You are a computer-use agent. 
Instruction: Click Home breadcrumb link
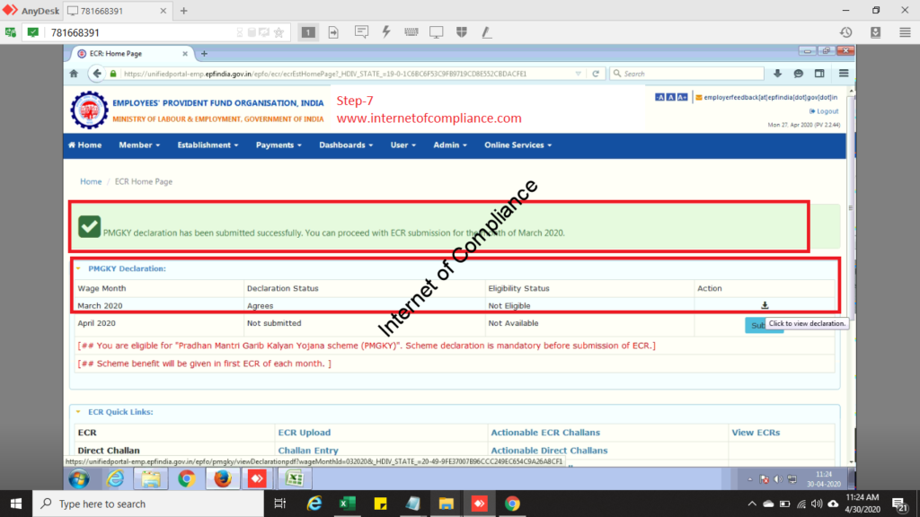(91, 181)
